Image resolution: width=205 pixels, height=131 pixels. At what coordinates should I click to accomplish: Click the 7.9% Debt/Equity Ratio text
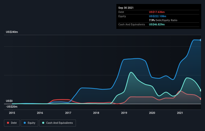coord(163,20)
